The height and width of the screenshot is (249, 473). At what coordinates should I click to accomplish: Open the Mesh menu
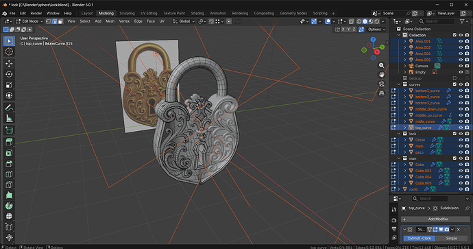tap(110, 21)
